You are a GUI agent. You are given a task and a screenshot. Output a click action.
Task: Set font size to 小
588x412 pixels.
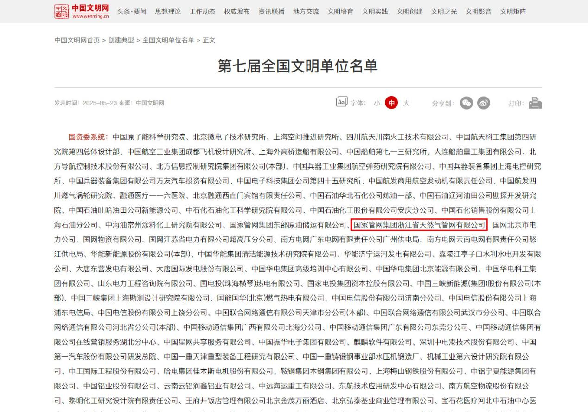(x=377, y=103)
